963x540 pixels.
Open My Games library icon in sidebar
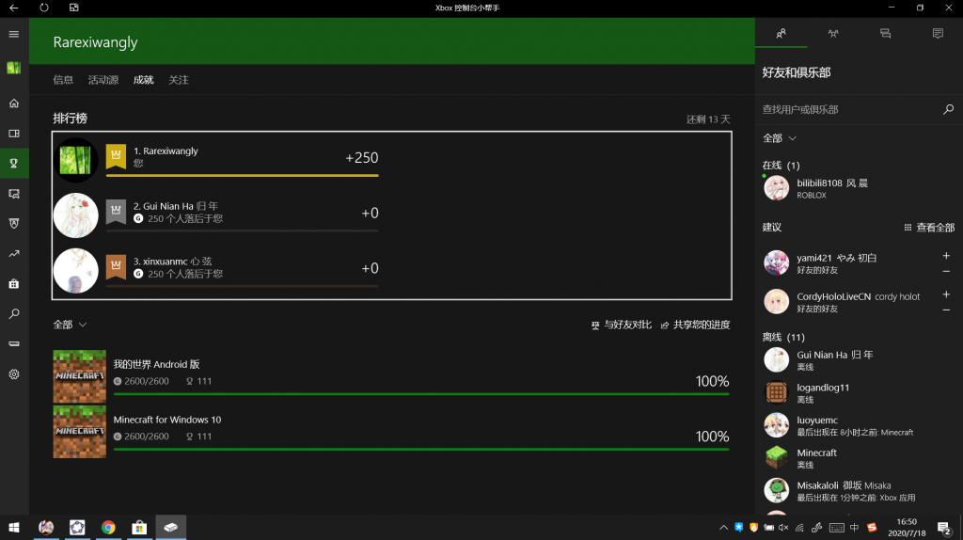pos(13,134)
